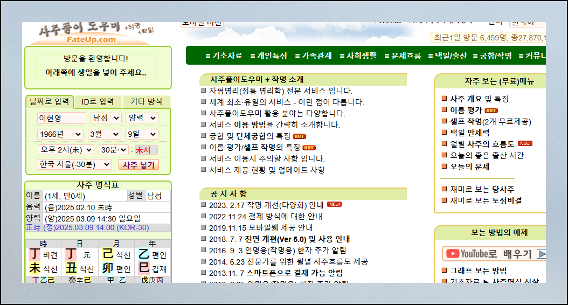Open 오늘의 좋은 출산 시간 link
The width and height of the screenshot is (568, 305).
[487, 155]
